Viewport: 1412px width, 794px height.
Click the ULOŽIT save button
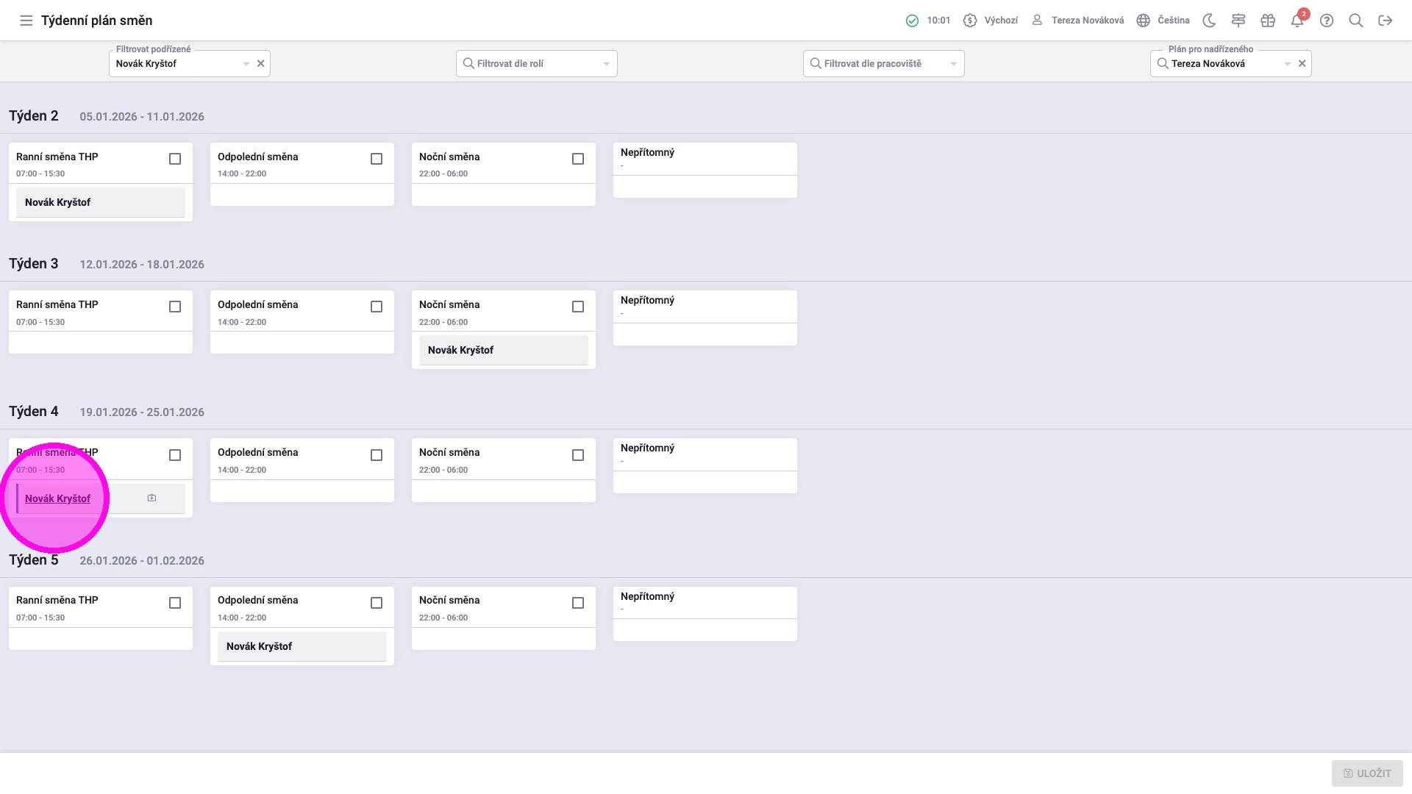pos(1366,773)
